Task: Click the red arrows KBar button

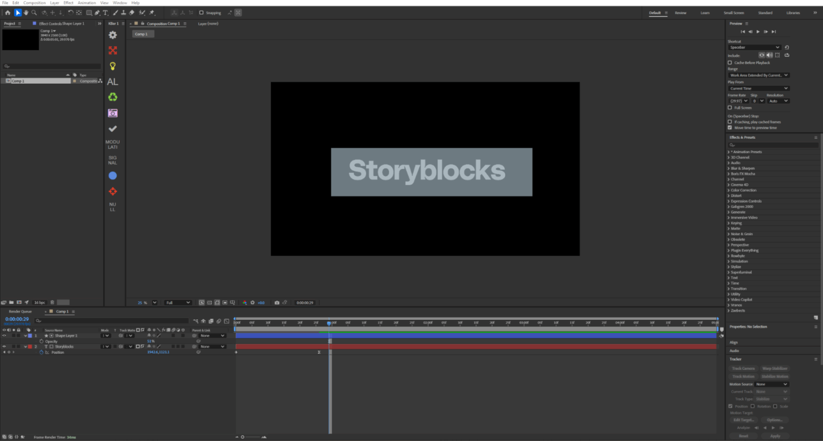Action: point(113,50)
